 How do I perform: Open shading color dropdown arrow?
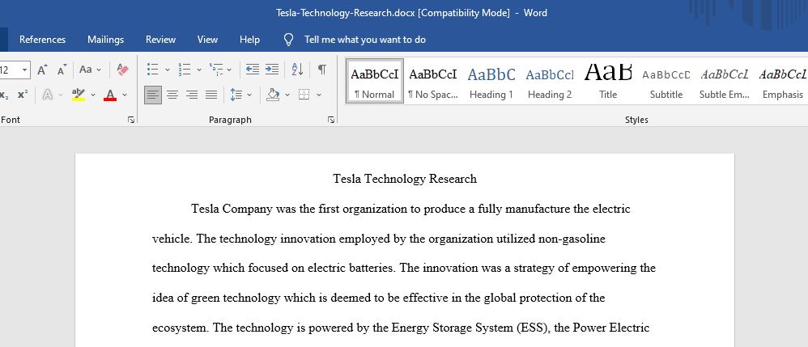click(287, 95)
